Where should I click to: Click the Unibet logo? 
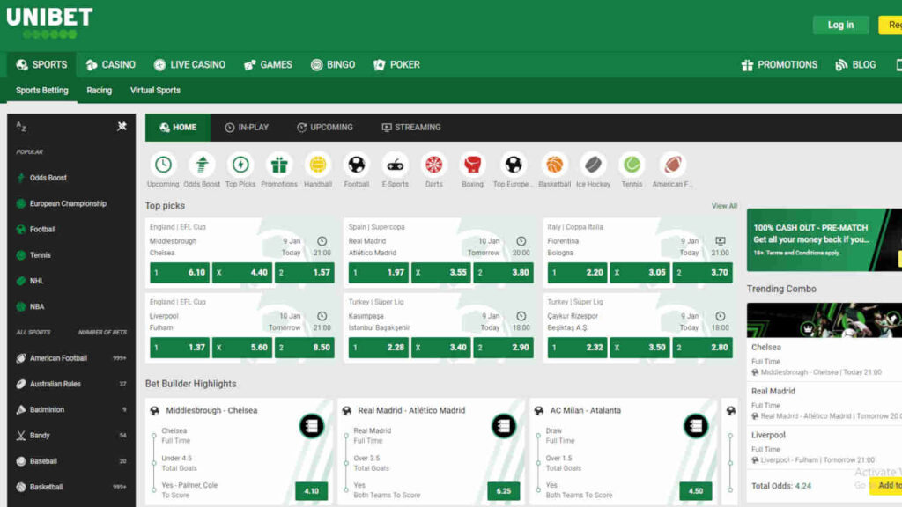pos(49,23)
